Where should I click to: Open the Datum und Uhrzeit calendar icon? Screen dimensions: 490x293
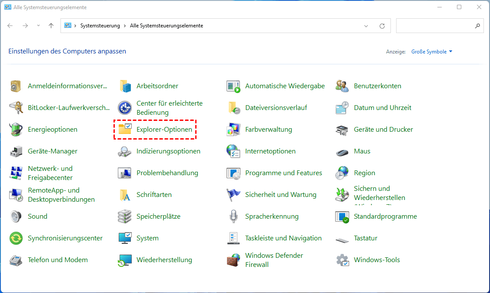tap(342, 108)
